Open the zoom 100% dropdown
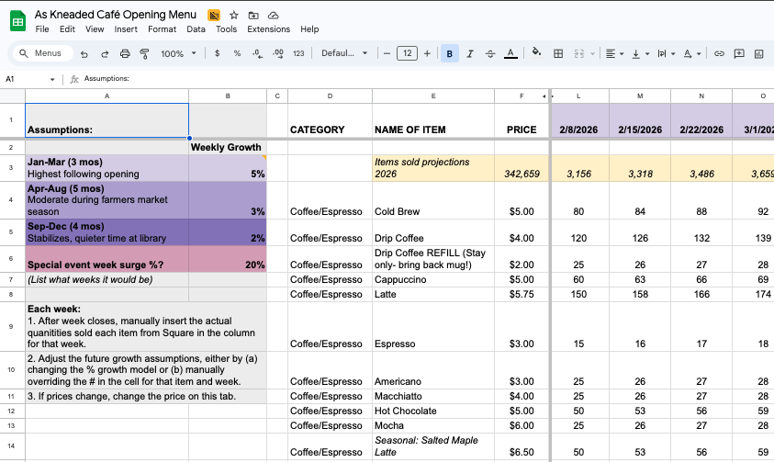The width and height of the screenshot is (774, 462). click(178, 53)
